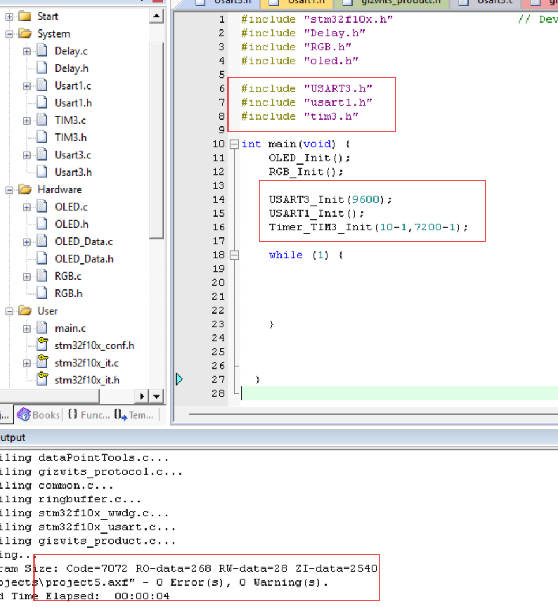Click stm32f10x_conf.h key file icon
558x607 pixels.
point(43,345)
